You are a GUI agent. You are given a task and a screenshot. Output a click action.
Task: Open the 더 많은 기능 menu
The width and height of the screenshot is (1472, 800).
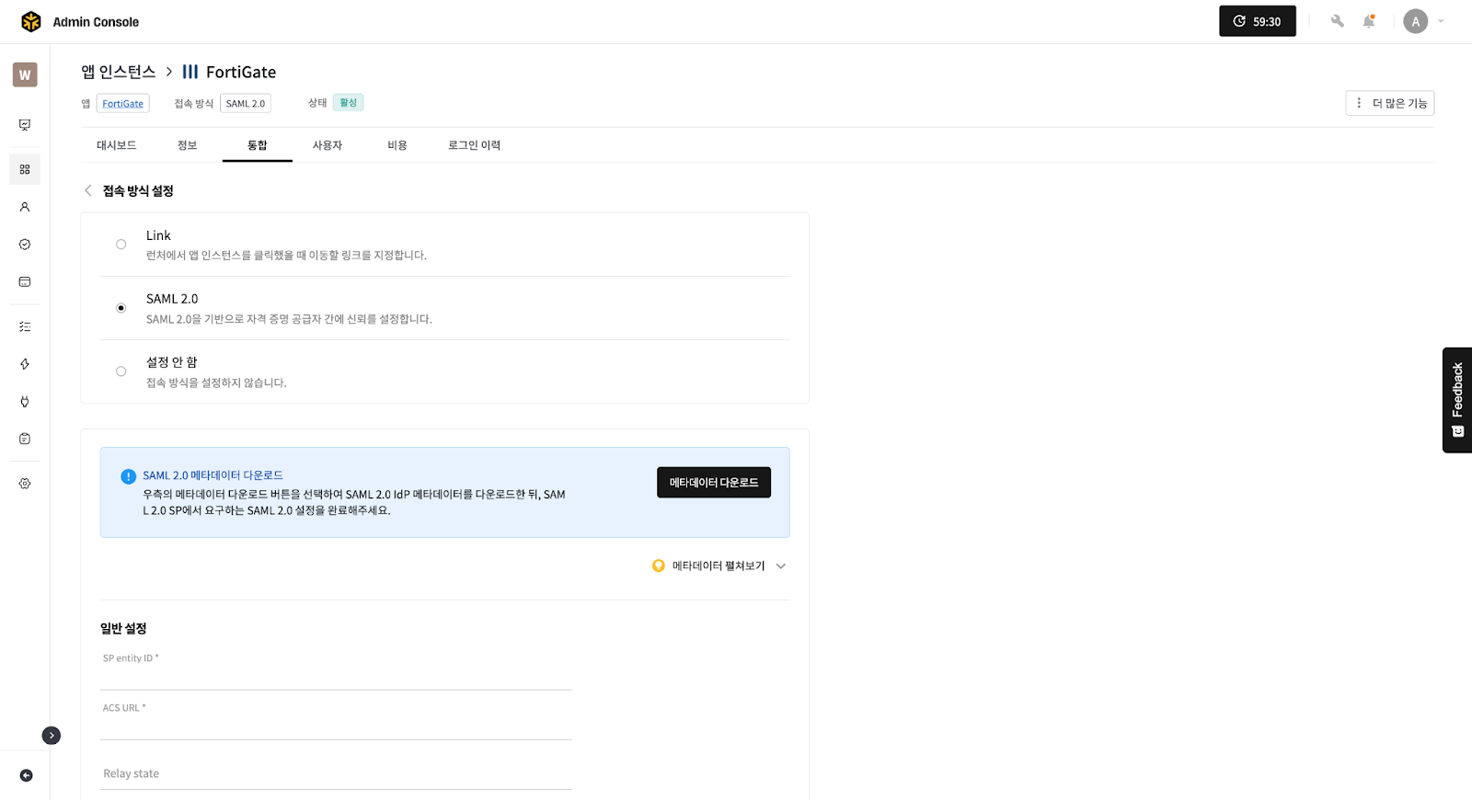click(x=1389, y=103)
